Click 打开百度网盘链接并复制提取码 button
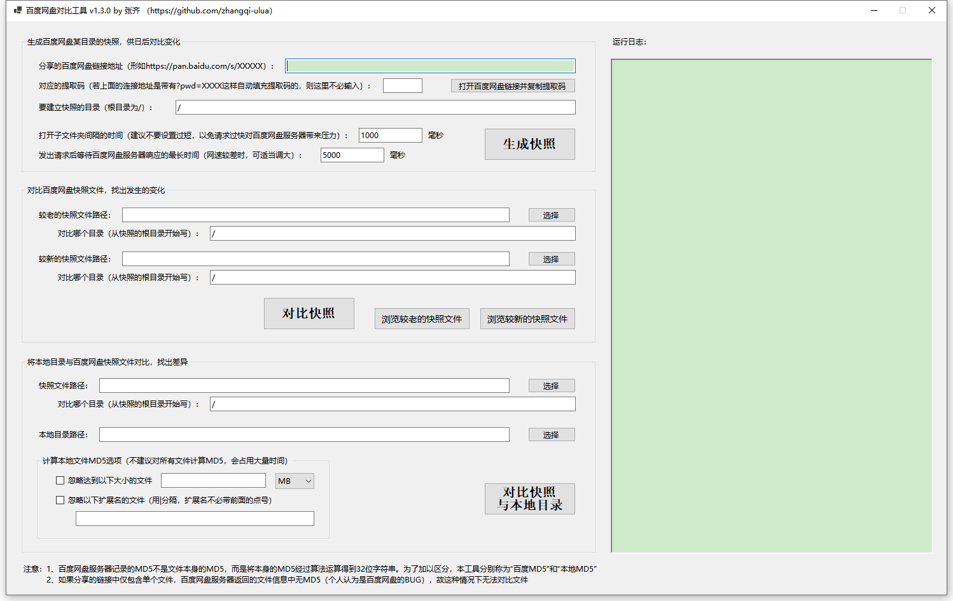This screenshot has width=953, height=601. [513, 86]
